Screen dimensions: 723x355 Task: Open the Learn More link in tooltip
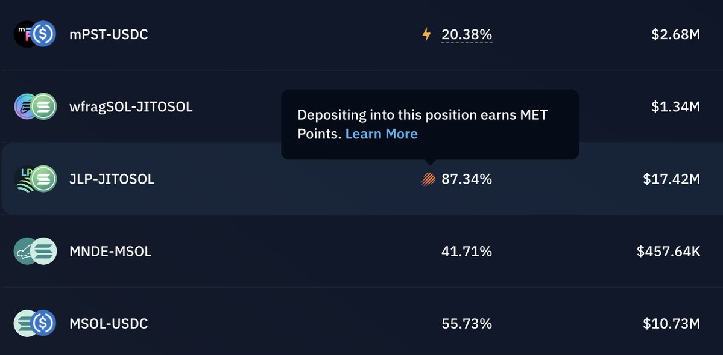coord(381,134)
